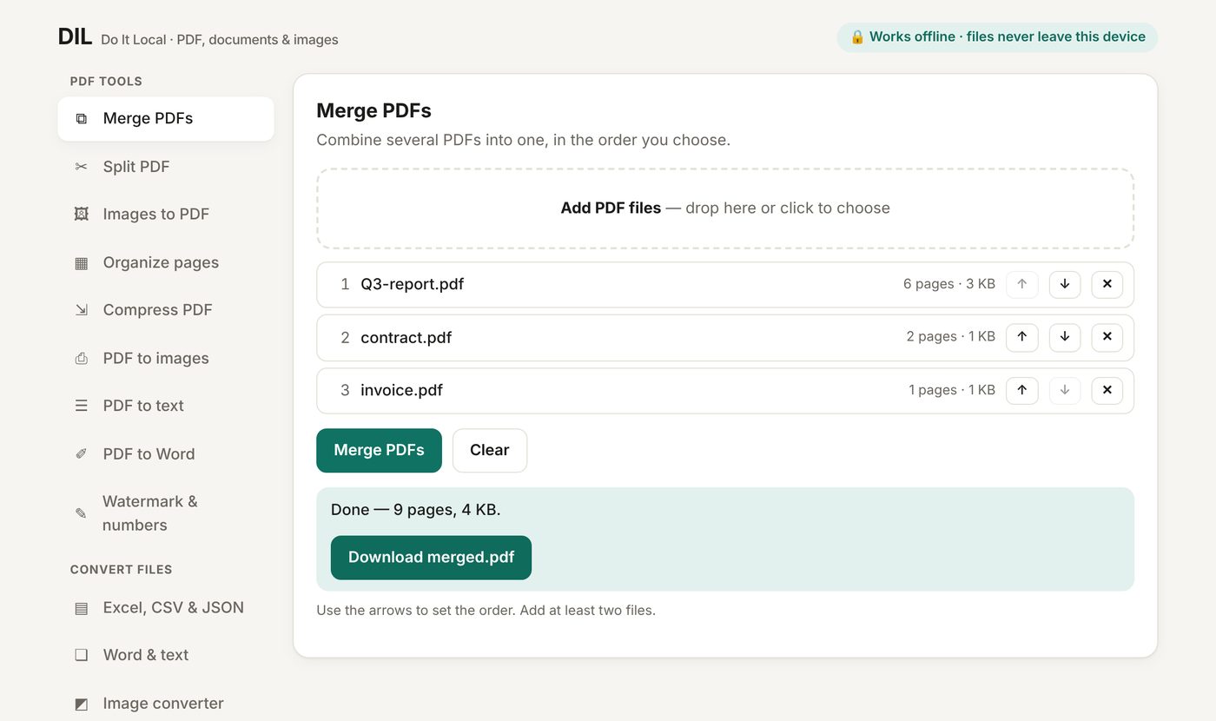Select the contract.pdf file name

(406, 338)
